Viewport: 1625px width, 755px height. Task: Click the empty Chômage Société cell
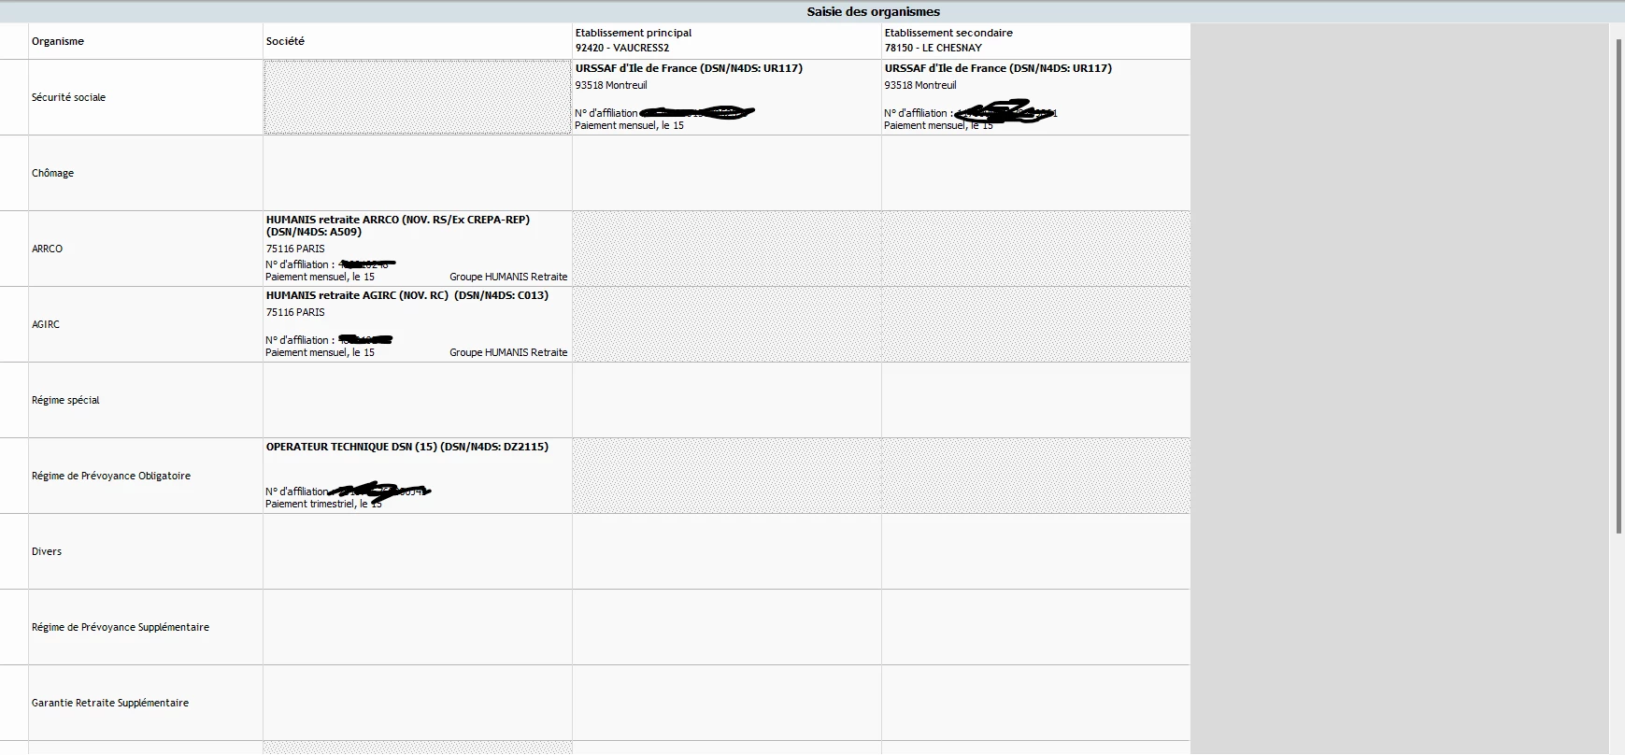click(418, 173)
